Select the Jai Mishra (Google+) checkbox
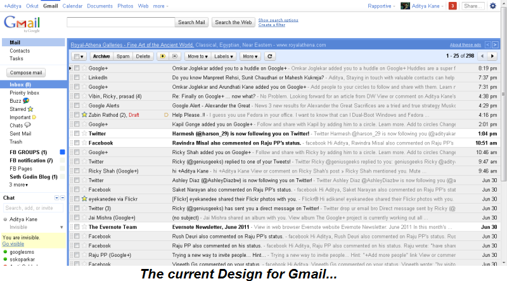The image size is (507, 281). coord(77,218)
